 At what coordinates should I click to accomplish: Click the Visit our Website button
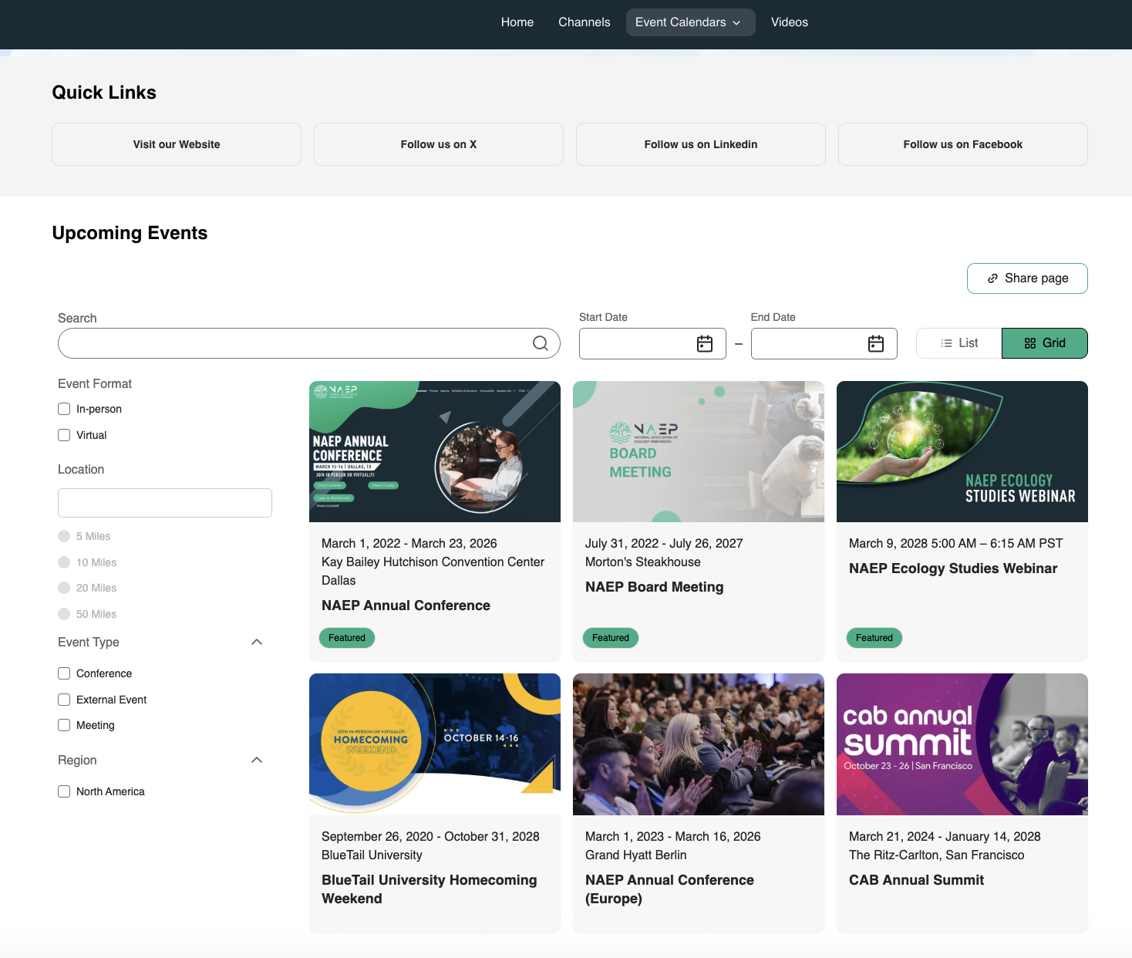(177, 144)
